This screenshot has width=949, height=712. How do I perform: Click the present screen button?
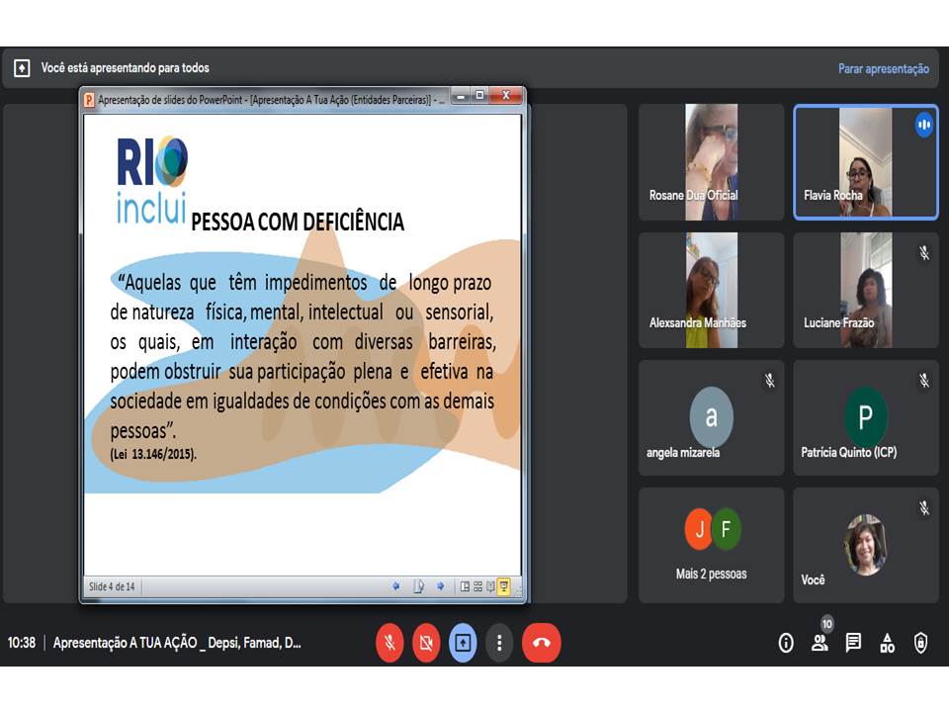(x=463, y=643)
